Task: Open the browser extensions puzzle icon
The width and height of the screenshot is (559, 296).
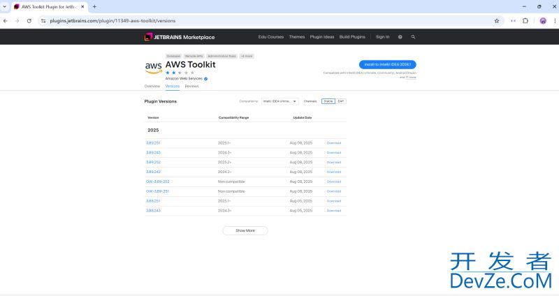Action: tap(525, 21)
